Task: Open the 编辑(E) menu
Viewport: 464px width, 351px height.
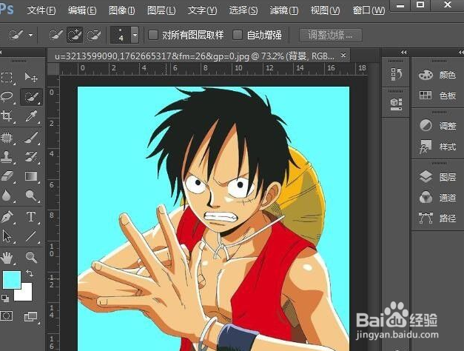Action: (x=82, y=10)
